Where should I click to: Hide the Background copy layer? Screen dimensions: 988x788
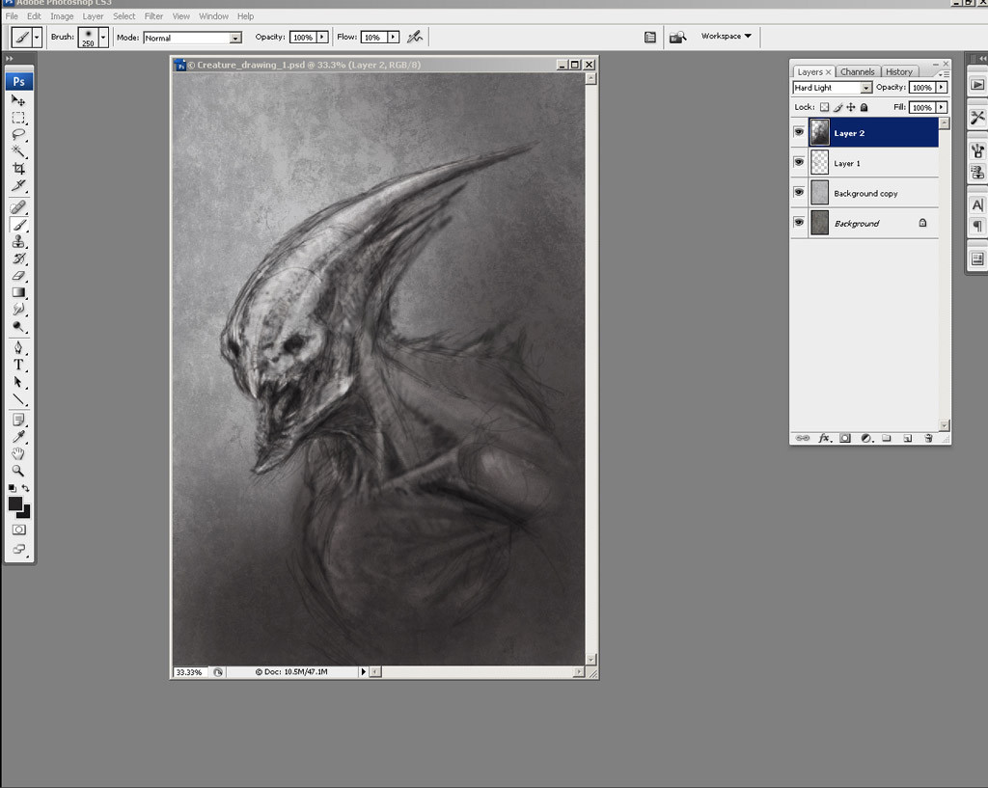(801, 193)
